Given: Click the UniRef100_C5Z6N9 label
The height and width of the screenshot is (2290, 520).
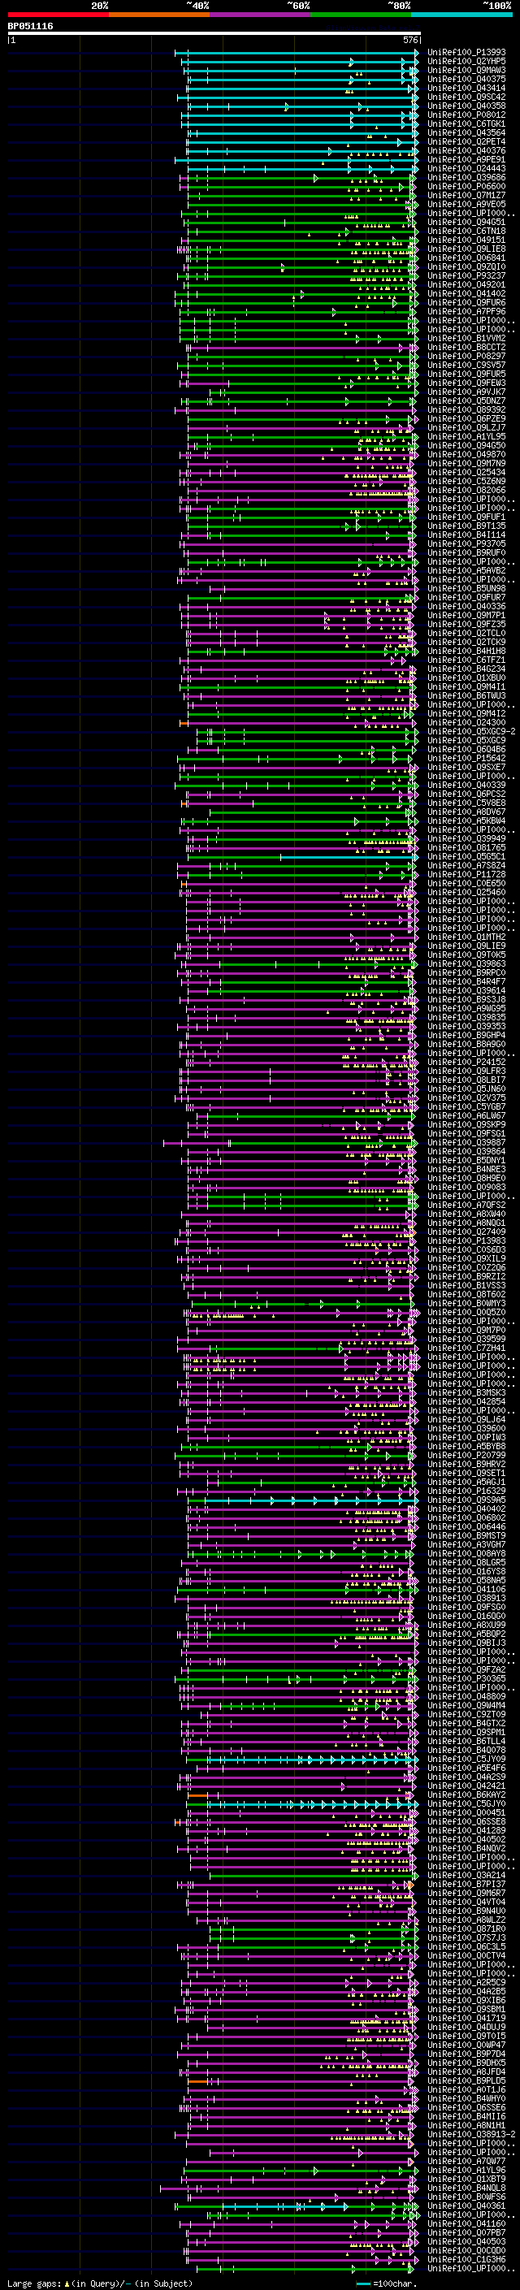Looking at the screenshot, I should click(x=466, y=481).
